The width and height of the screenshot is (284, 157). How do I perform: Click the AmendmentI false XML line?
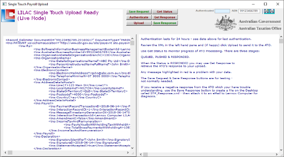(x=82, y=118)
